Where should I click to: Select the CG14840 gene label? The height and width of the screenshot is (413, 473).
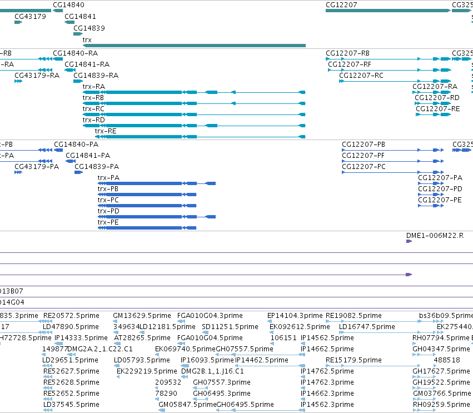point(68,5)
